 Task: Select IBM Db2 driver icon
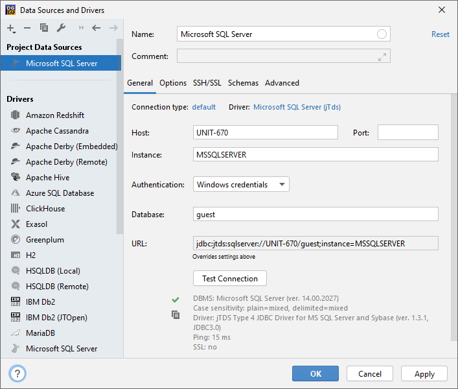[x=15, y=301]
